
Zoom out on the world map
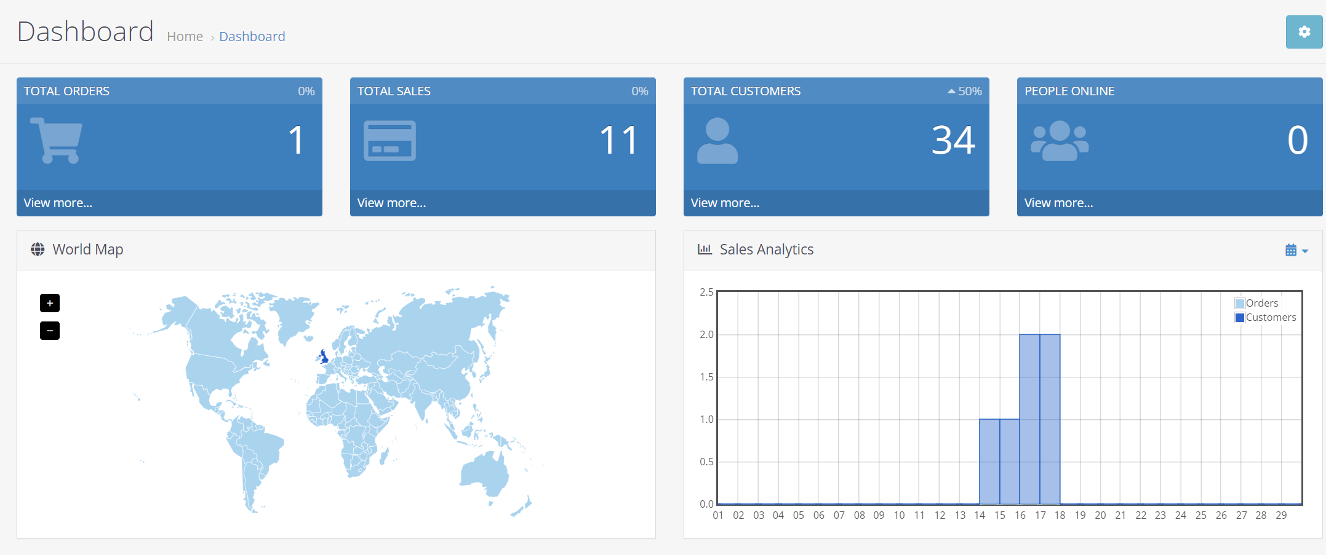[x=50, y=331]
